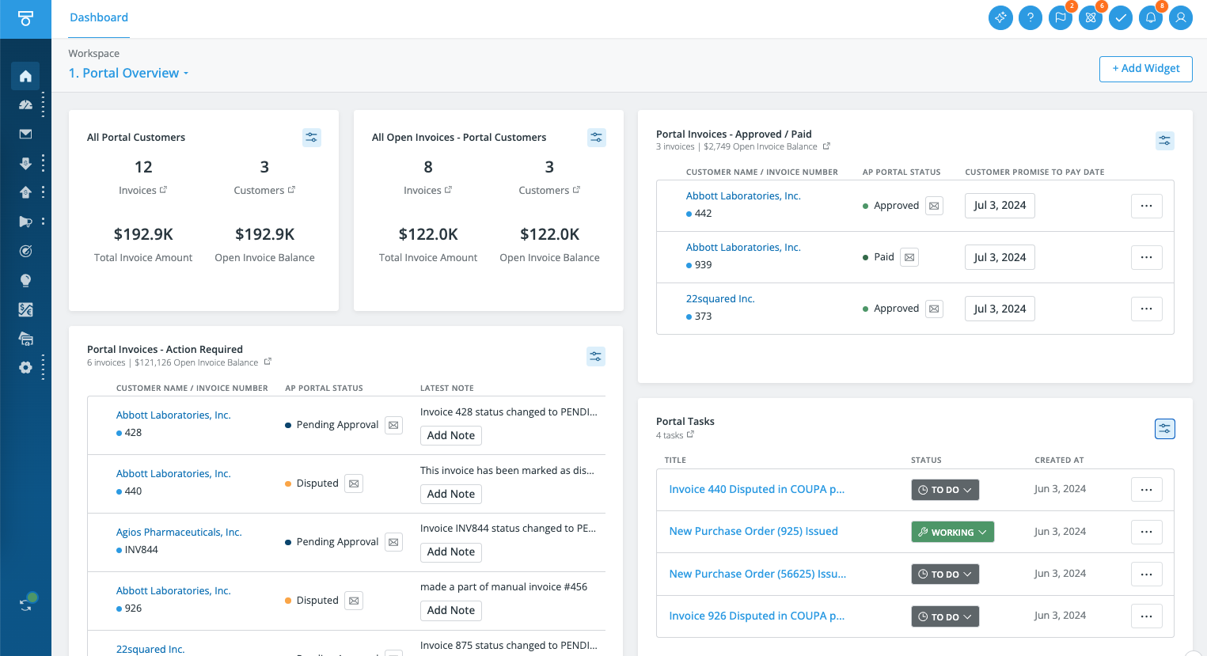
Task: Click the AI sparkles assistant icon
Action: pos(1000,17)
